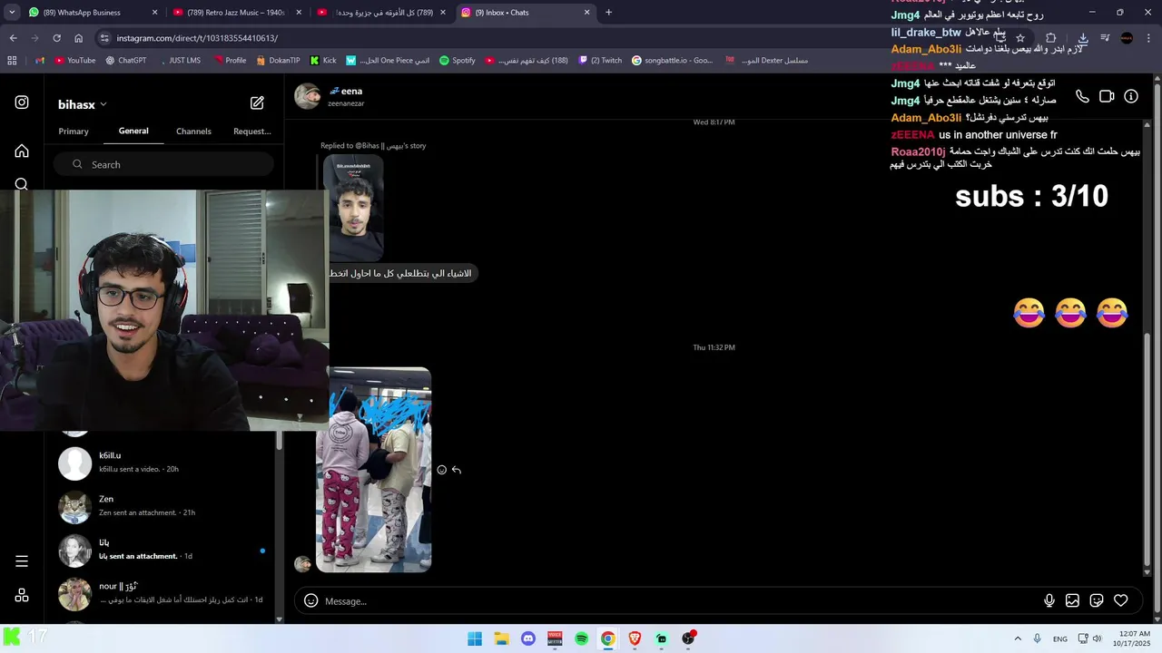Screen dimensions: 1162x653
Task: Open the Requests tab
Action: (252, 132)
